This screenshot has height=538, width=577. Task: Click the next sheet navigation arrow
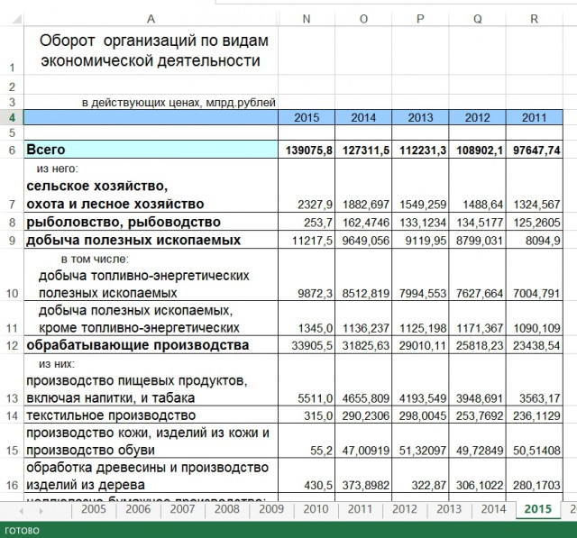(41, 511)
